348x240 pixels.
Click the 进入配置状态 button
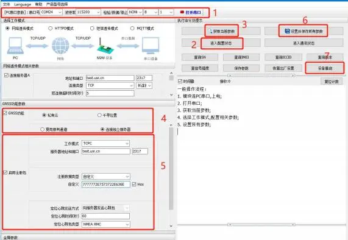click(x=221, y=43)
